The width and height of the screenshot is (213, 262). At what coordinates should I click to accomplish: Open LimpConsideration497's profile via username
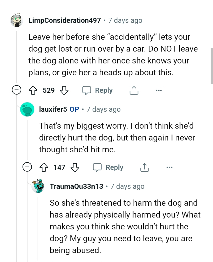point(64,20)
